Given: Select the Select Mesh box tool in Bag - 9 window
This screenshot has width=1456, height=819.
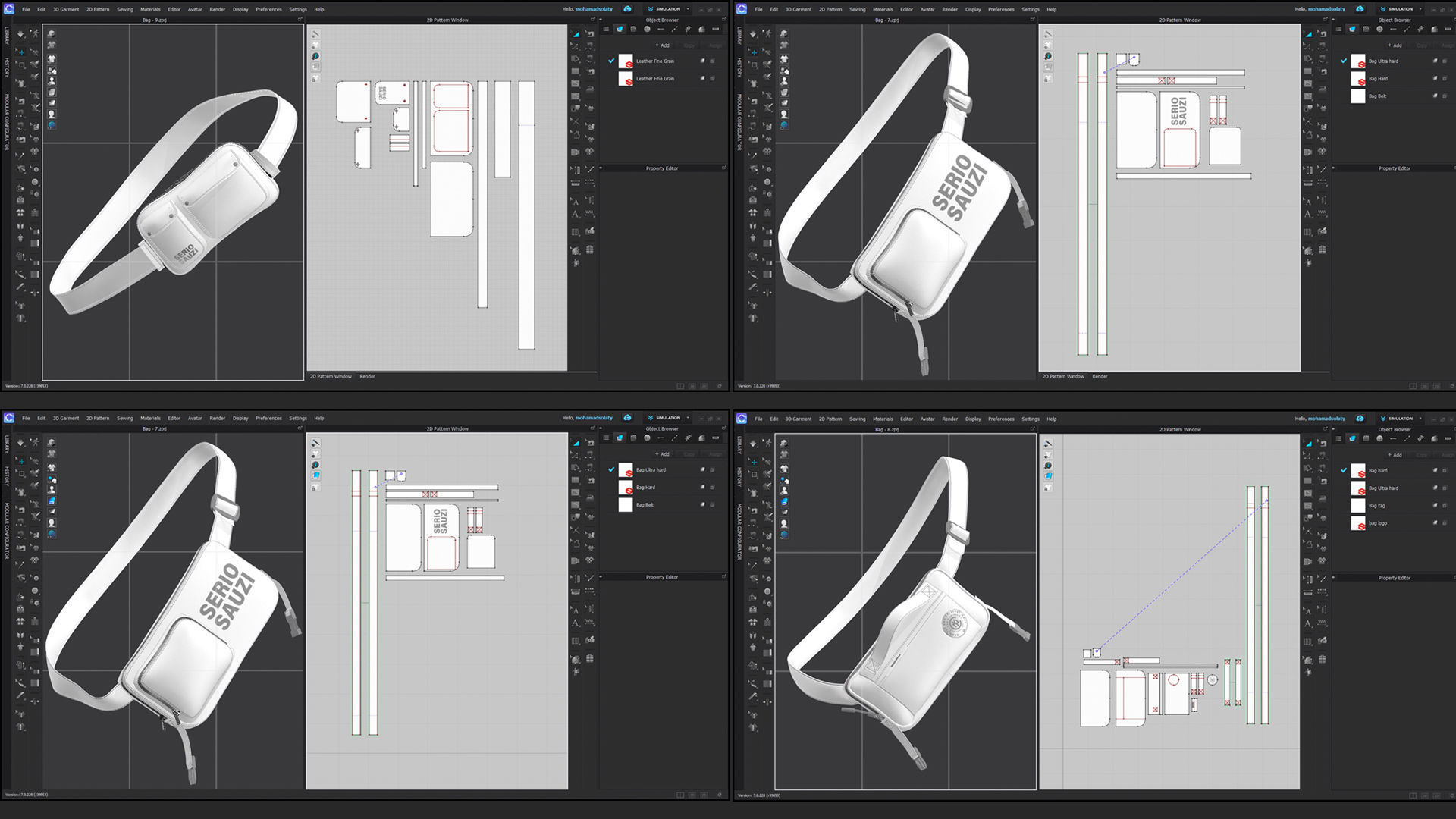Looking at the screenshot, I should point(22,65).
